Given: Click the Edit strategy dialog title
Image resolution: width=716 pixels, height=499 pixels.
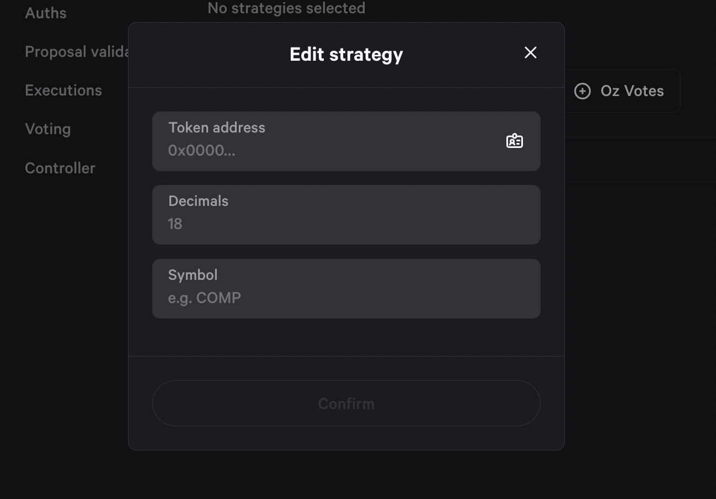Looking at the screenshot, I should (x=346, y=54).
